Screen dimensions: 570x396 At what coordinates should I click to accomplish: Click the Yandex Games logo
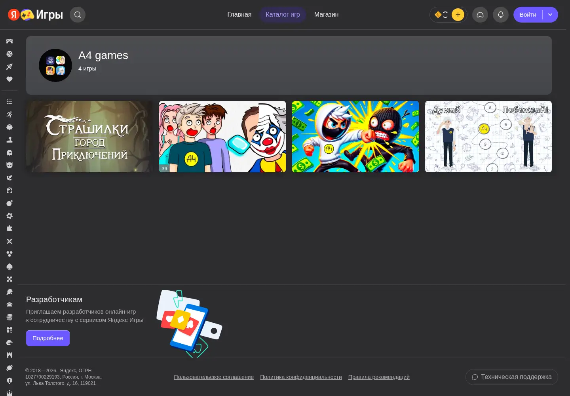(x=35, y=15)
